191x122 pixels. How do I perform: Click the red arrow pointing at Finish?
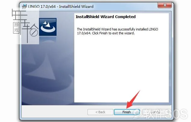[133, 100]
